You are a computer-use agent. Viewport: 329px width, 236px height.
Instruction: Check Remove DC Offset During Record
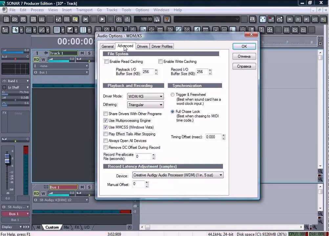click(105, 147)
